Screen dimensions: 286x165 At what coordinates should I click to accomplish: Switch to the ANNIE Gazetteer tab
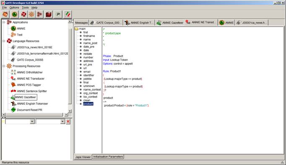170,23
